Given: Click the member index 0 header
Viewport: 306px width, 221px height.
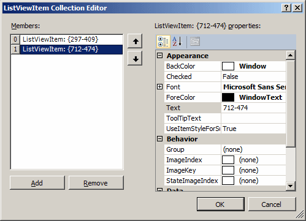Looking at the screenshot, I should coord(15,39).
